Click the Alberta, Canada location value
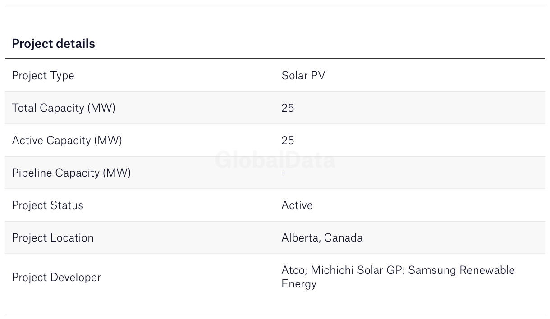550x319 pixels. pyautogui.click(x=322, y=238)
